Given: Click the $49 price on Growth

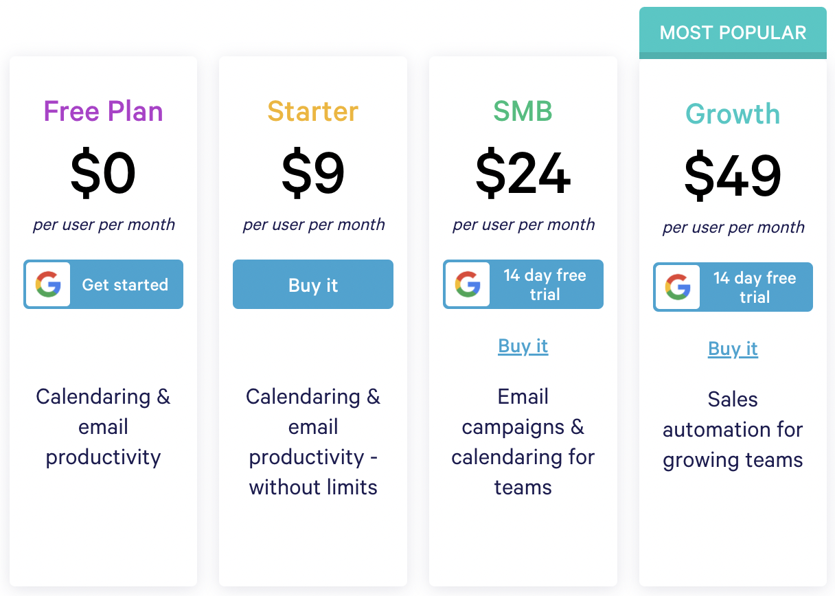Looking at the screenshot, I should pyautogui.click(x=733, y=176).
